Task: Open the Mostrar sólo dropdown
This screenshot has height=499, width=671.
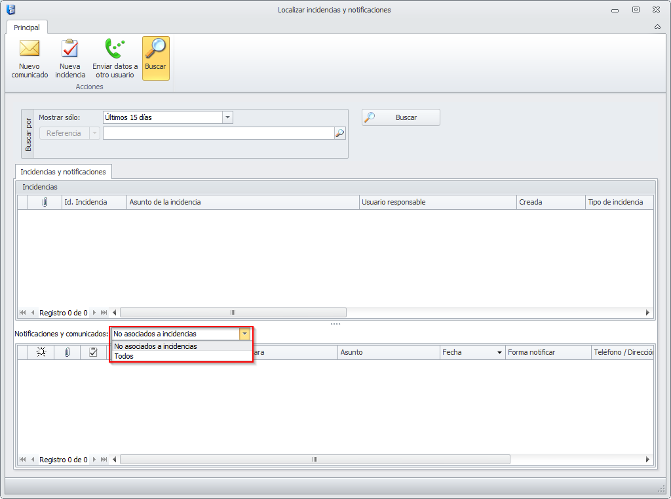Action: coord(227,117)
